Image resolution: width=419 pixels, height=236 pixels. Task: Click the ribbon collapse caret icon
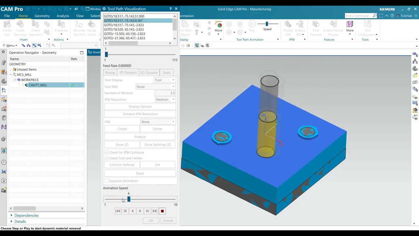point(387,16)
